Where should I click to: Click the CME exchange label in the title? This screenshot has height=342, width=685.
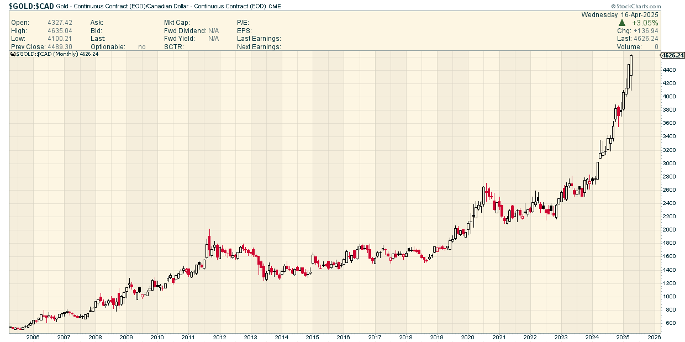[276, 7]
